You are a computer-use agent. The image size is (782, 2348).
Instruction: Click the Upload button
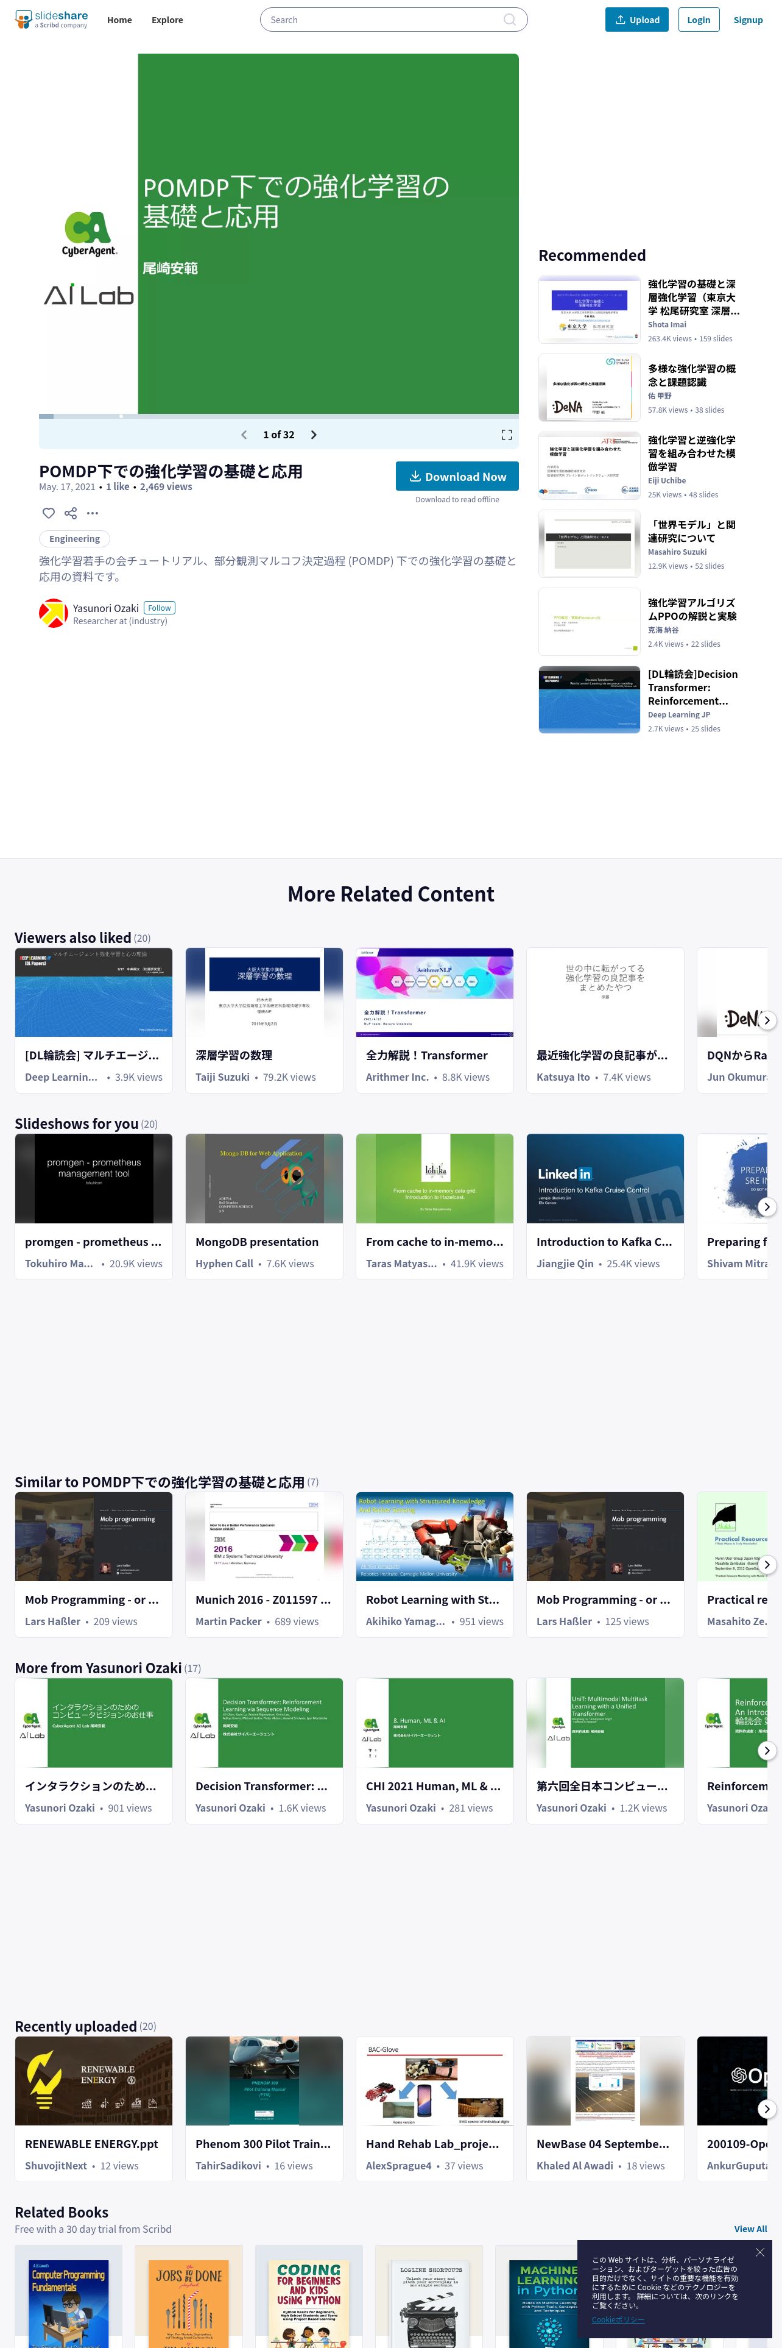[637, 19]
